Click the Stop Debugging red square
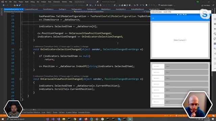The width and height of the screenshot is (216, 121). coord(98,5)
